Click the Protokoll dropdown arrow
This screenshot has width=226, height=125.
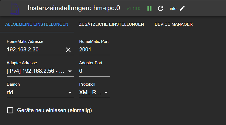click(106, 93)
